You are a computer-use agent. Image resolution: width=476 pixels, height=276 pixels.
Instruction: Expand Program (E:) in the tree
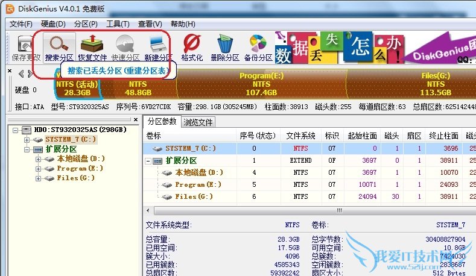38,169
